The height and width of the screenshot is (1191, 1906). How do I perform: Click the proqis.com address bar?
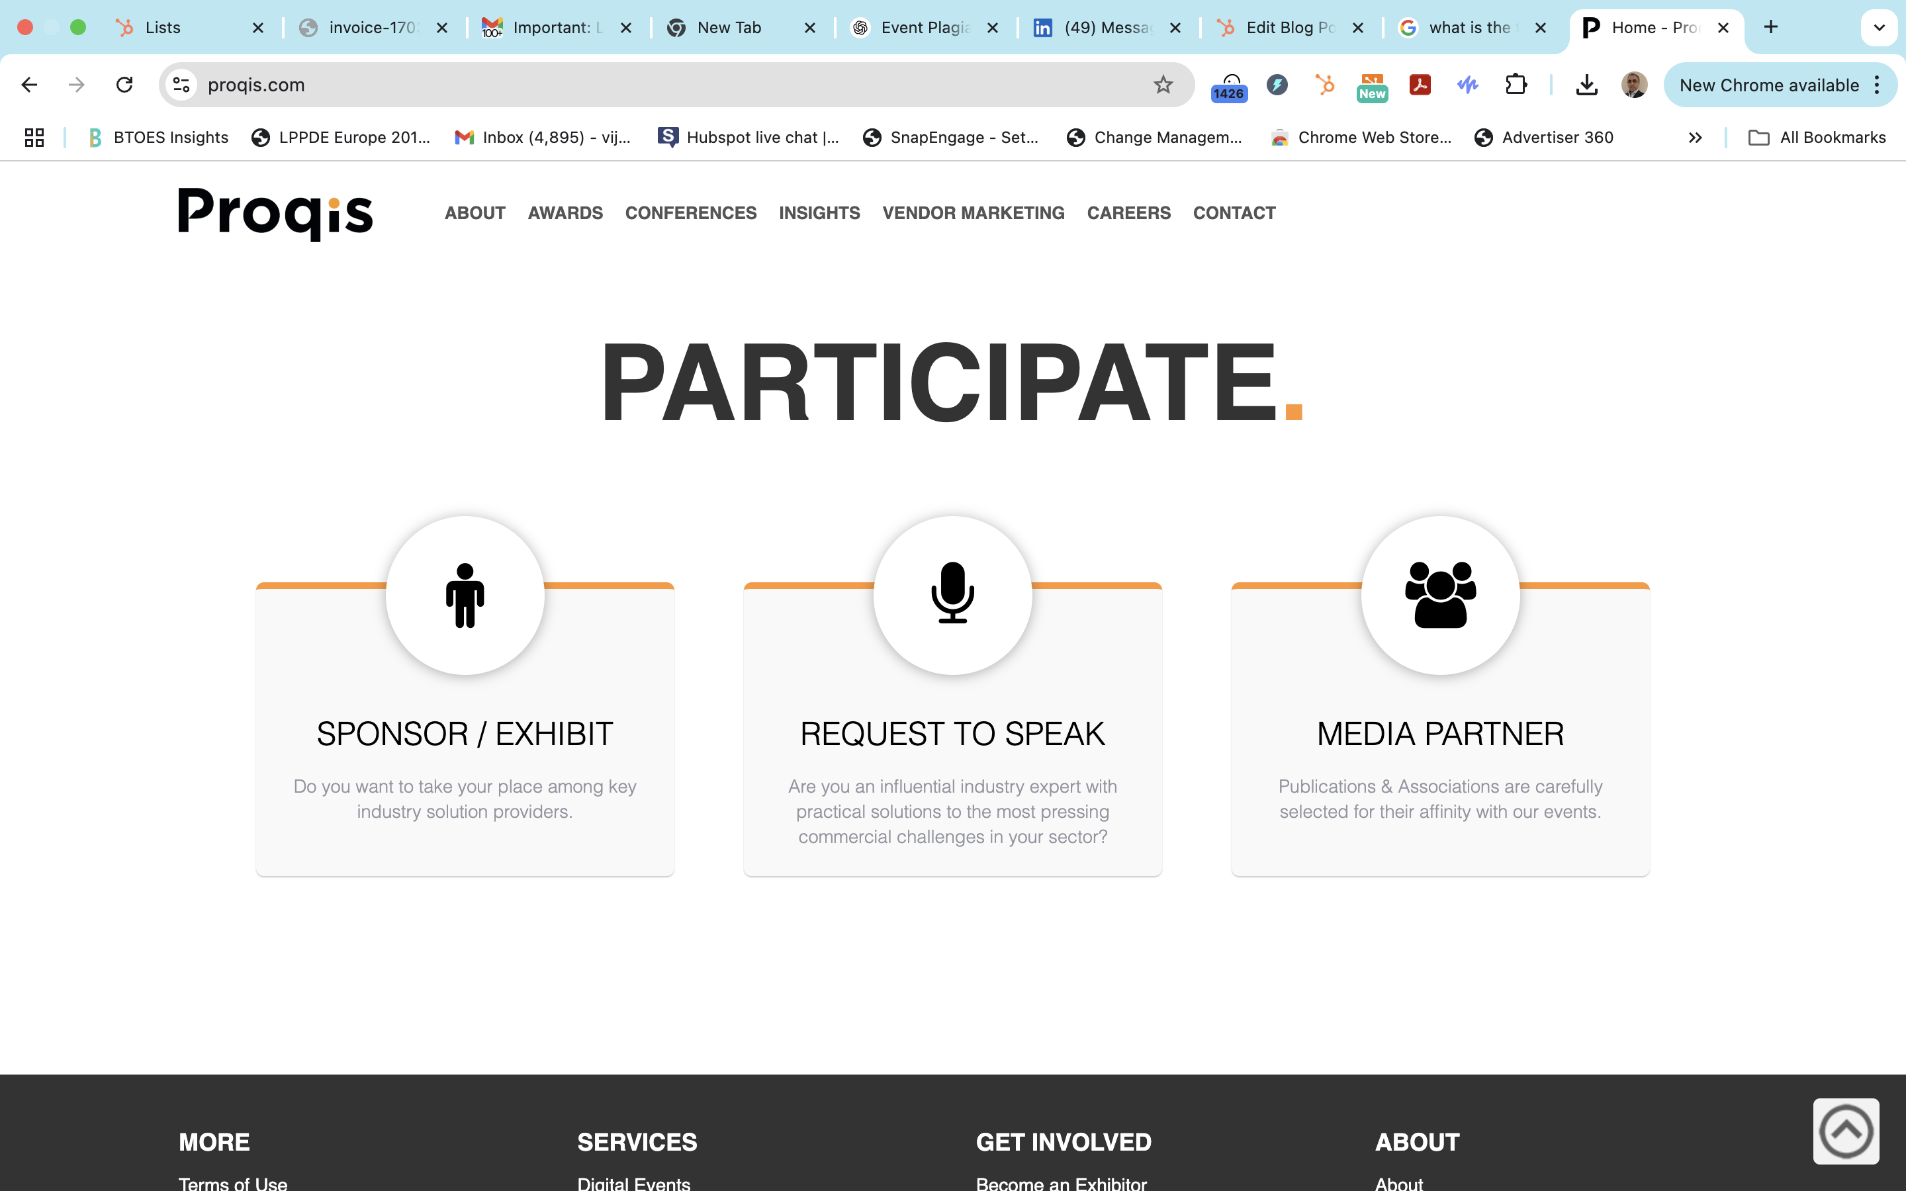click(x=630, y=84)
